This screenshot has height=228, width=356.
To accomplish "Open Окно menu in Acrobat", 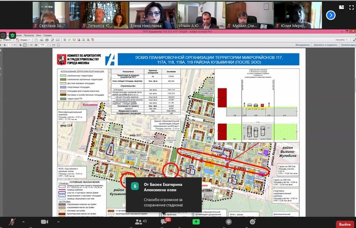I will pyautogui.click(x=39, y=36).
